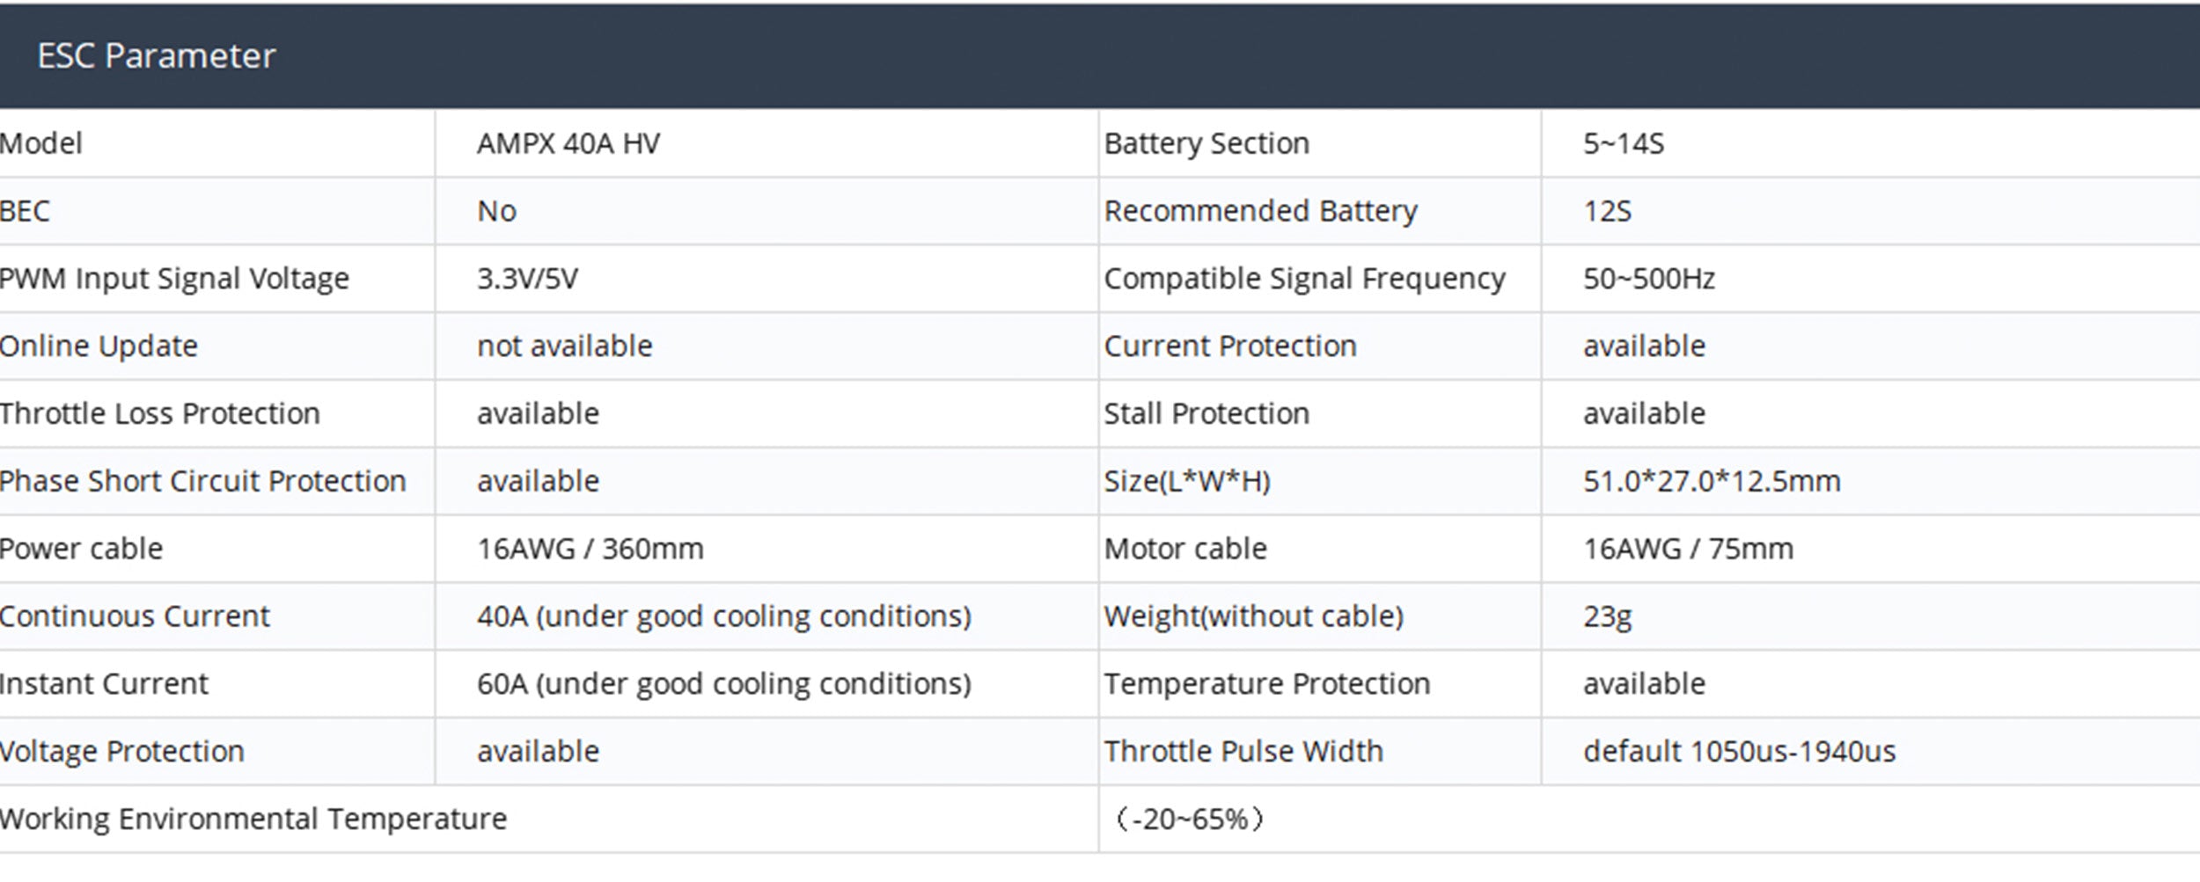Click the PWM Input Signal Voltage label
Screen dimensions: 2200x882
174,279
